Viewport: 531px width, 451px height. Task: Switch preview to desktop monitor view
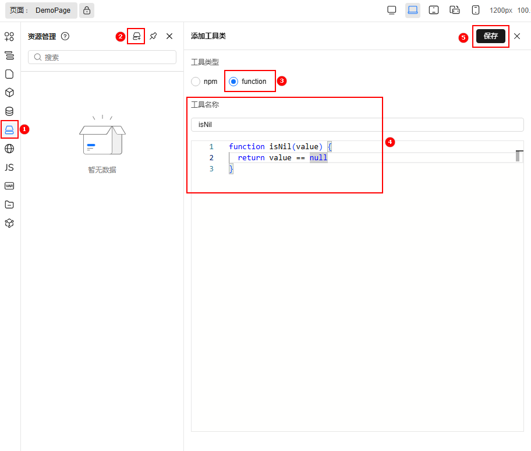pyautogui.click(x=391, y=10)
